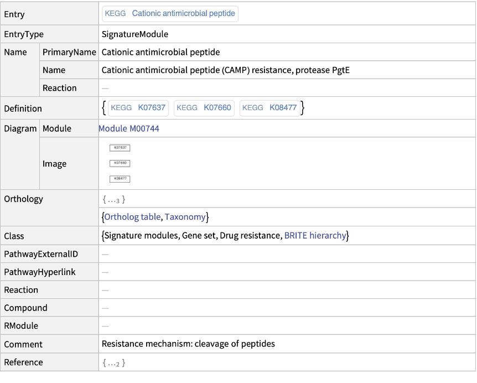477x383 pixels.
Task: Open the BRITE hierarchy link
Action: (315, 236)
